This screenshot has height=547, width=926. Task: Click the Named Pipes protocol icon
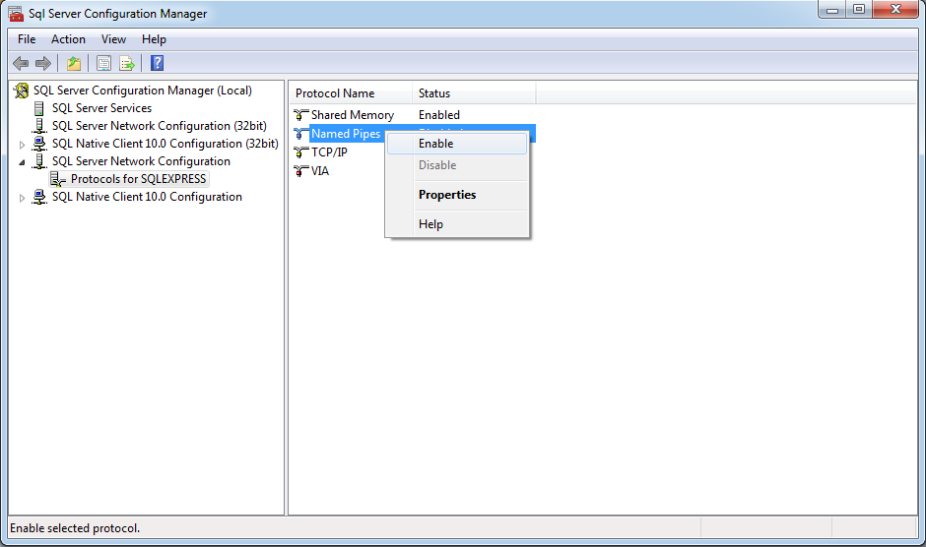301,134
